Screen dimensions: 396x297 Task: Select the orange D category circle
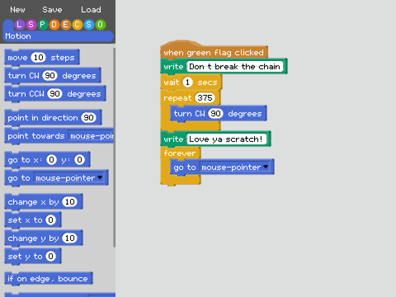point(54,25)
